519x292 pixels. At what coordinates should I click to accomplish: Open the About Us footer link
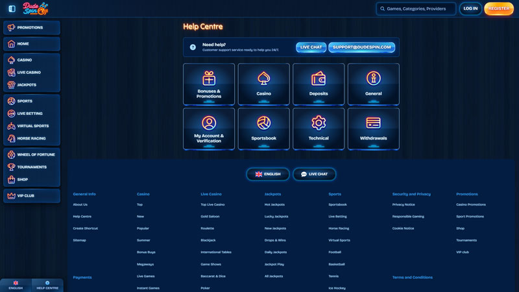(x=80, y=204)
